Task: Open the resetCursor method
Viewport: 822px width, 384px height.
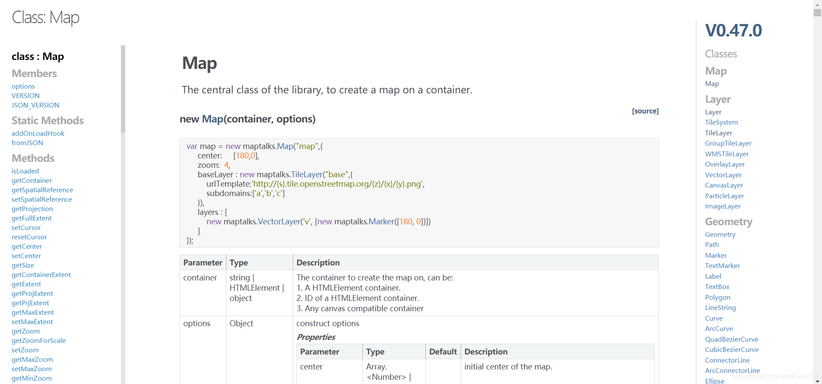Action: [29, 237]
